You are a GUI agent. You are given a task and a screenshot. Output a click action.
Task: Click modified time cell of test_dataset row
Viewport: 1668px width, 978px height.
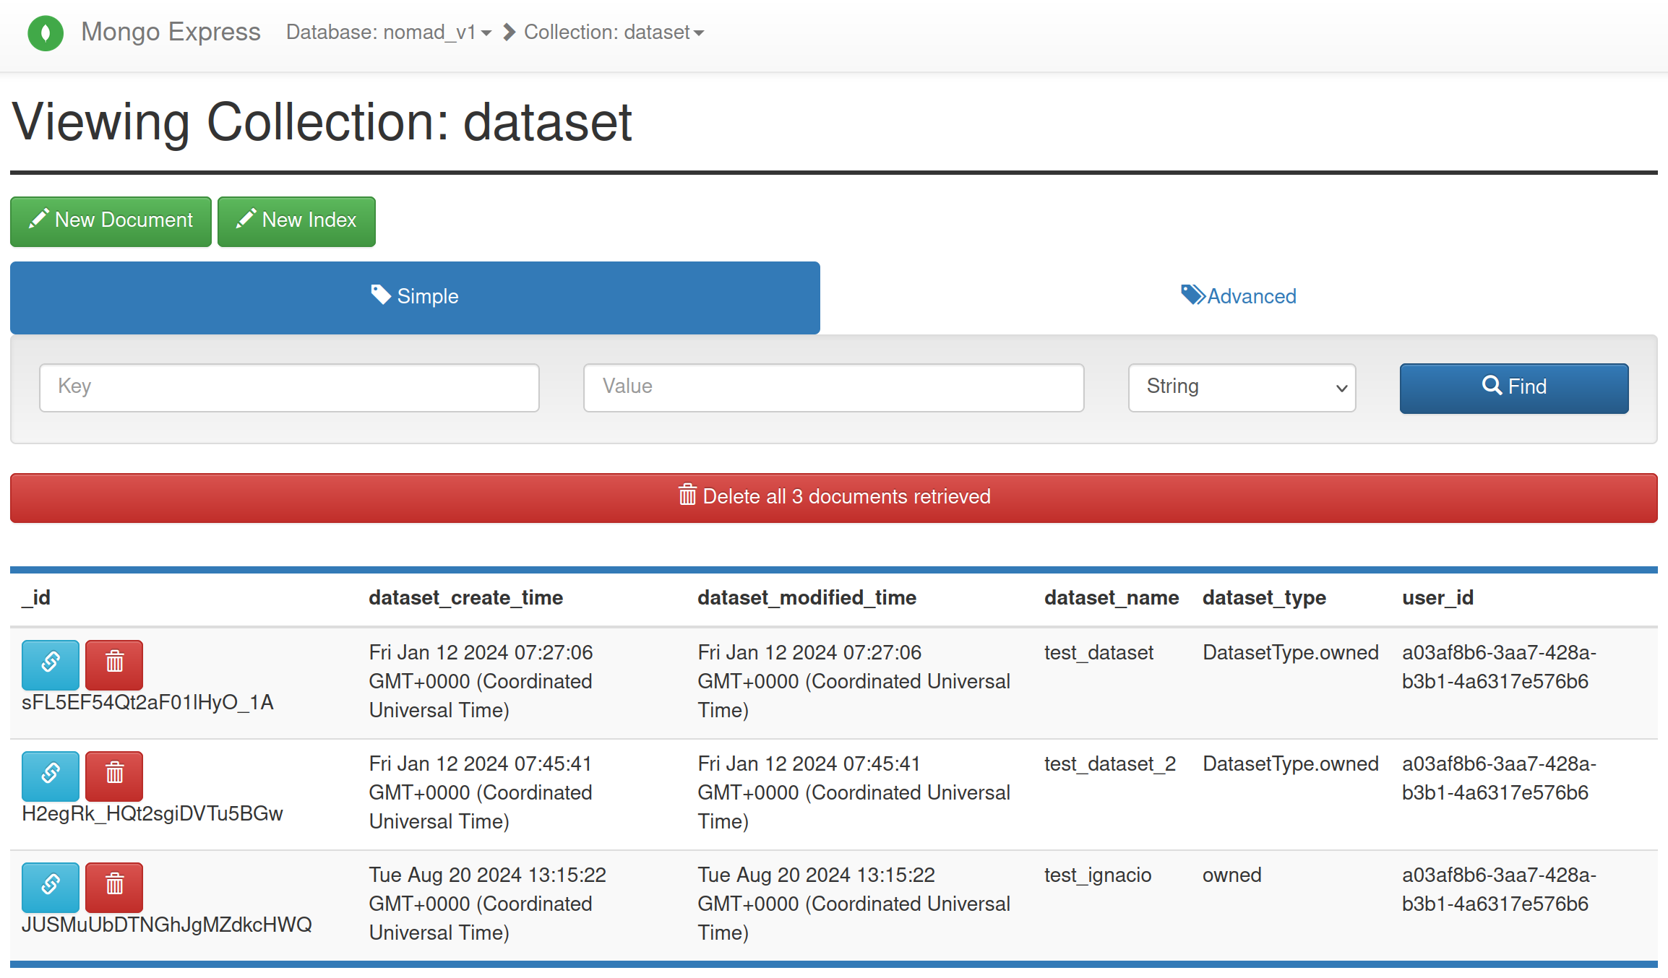click(854, 682)
